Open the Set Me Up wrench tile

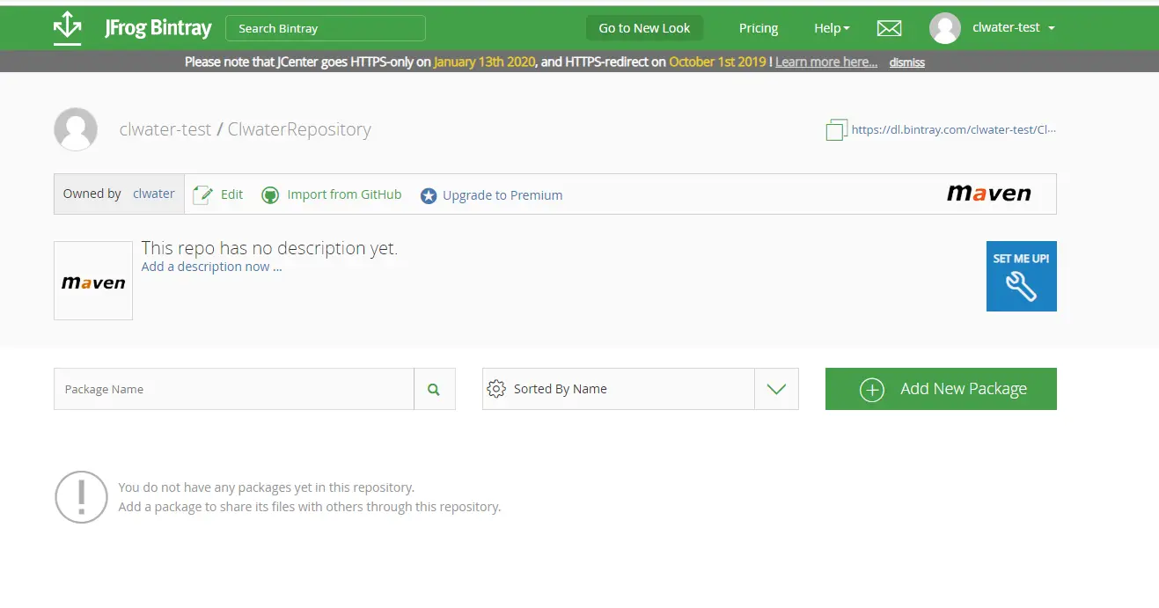coord(1022,276)
